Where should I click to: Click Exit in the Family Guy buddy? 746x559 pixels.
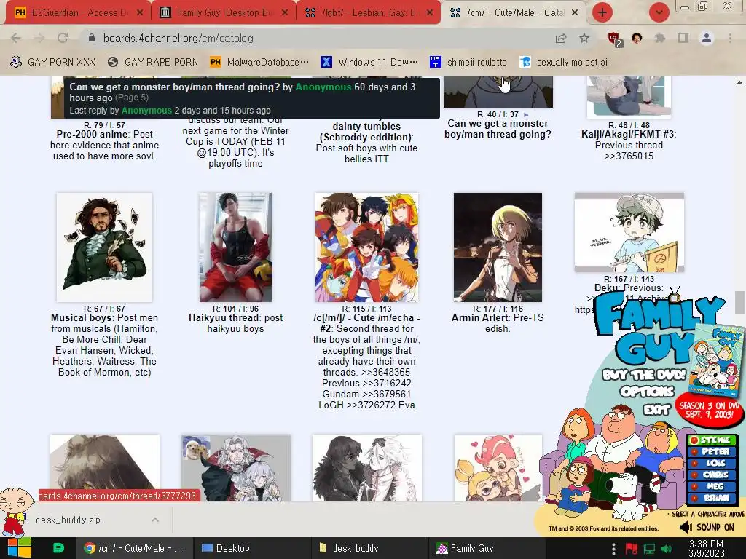coord(657,409)
